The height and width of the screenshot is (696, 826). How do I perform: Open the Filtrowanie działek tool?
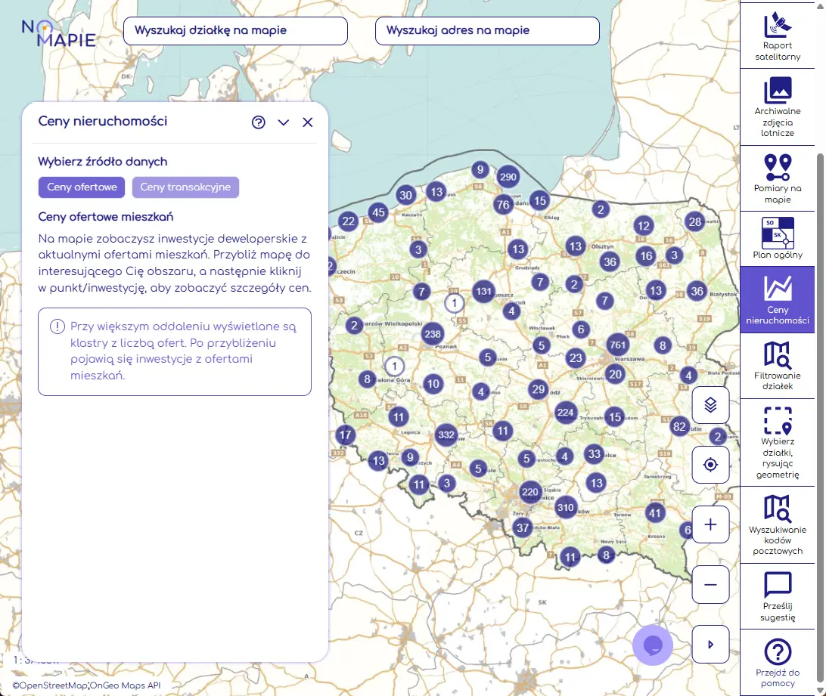778,365
